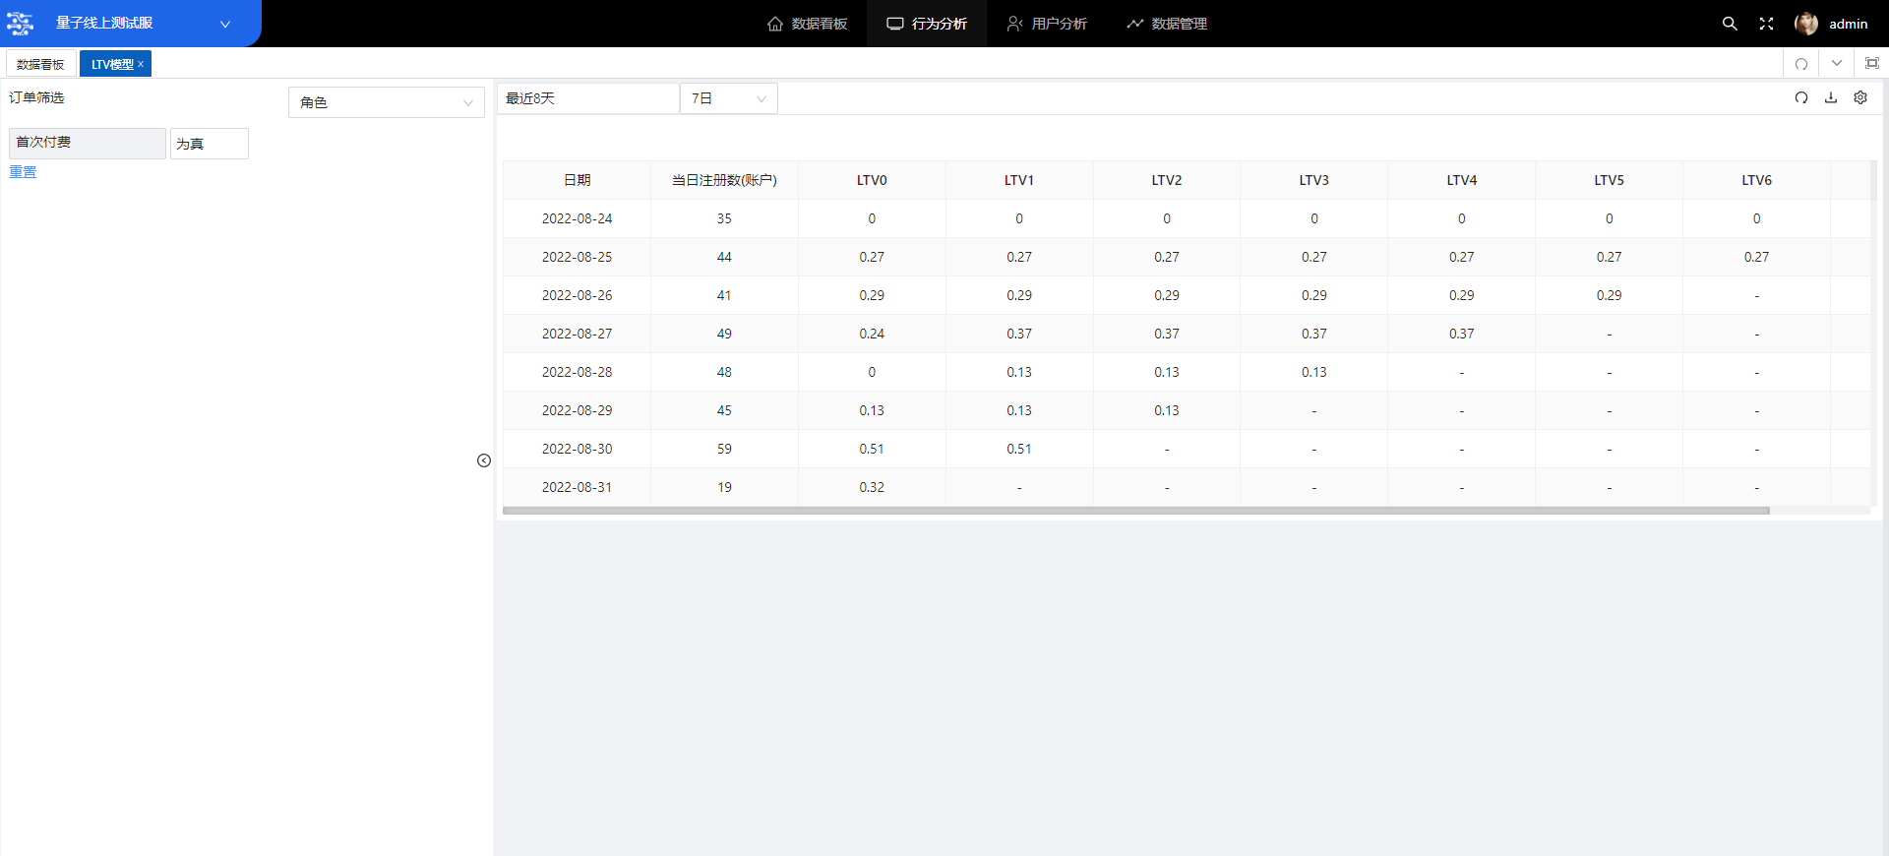Click the 日期 column header
Screen dimensions: 1889x856
pos(578,180)
